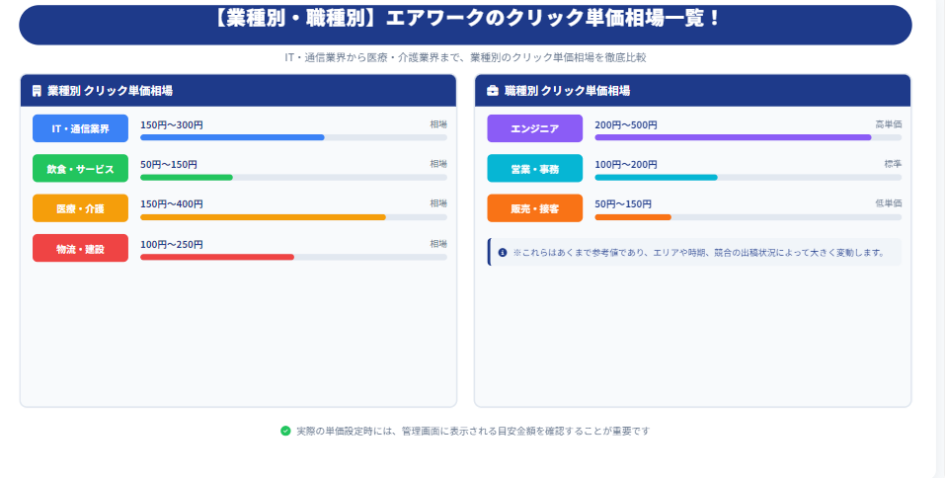Click the cyan 営業・事務 label

pyautogui.click(x=534, y=169)
